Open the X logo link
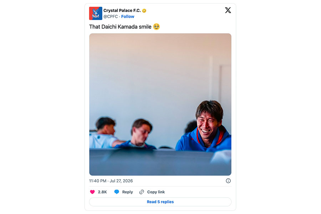Screen dimensions: 321x214 228,10
